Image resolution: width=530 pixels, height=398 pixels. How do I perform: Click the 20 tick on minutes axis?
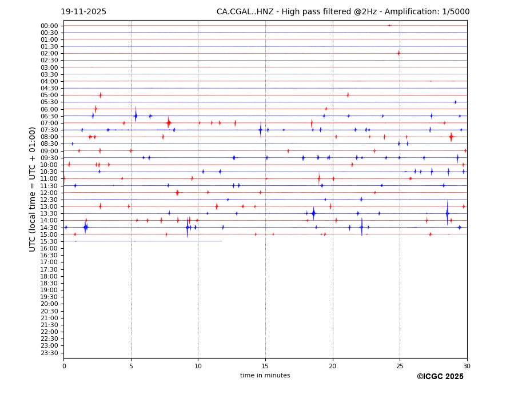[332, 366]
